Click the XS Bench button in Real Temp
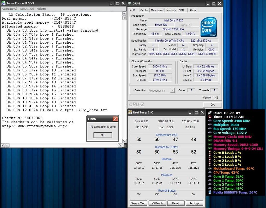This screenshot has width=266, height=208. [x=157, y=203]
